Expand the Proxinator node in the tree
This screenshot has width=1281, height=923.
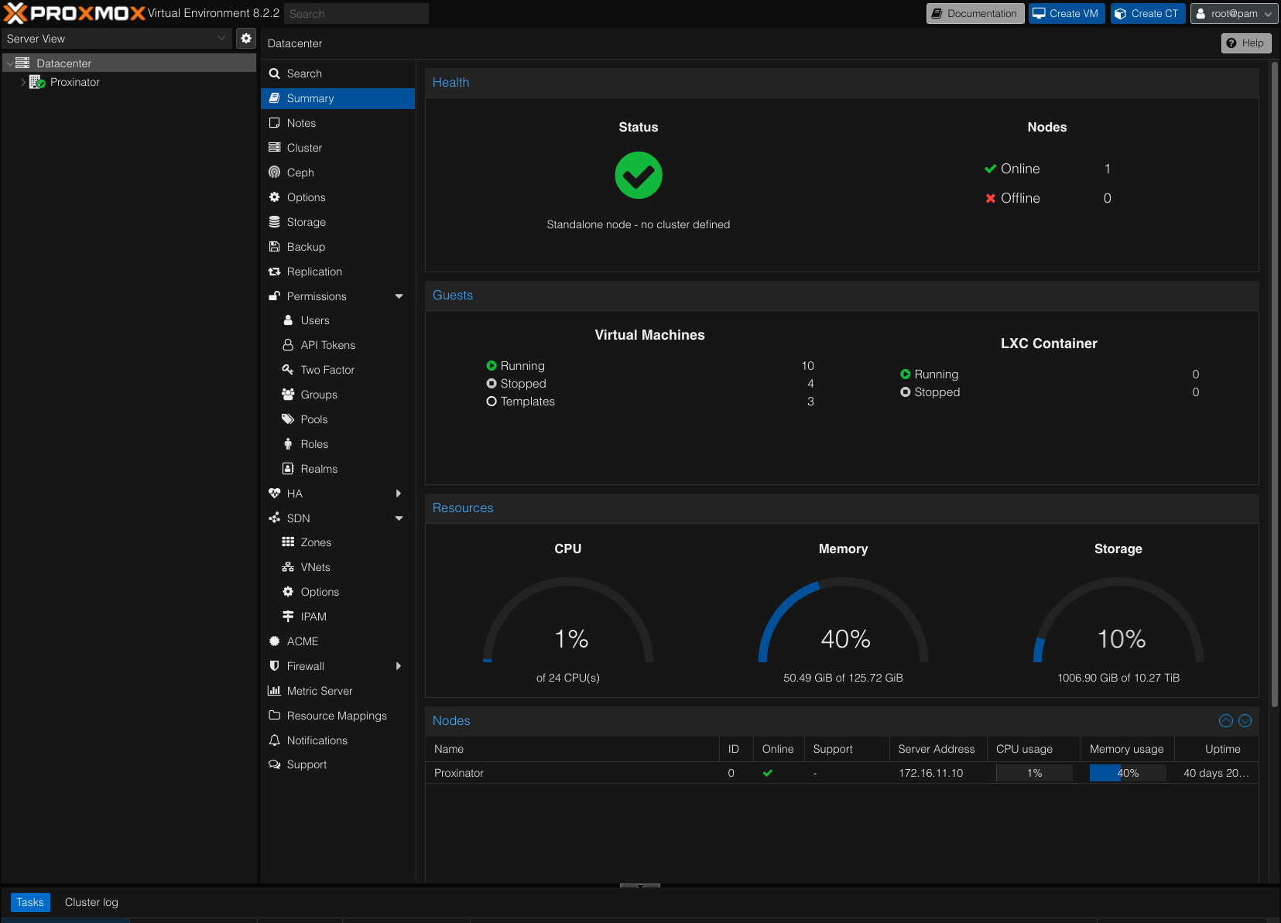(22, 81)
